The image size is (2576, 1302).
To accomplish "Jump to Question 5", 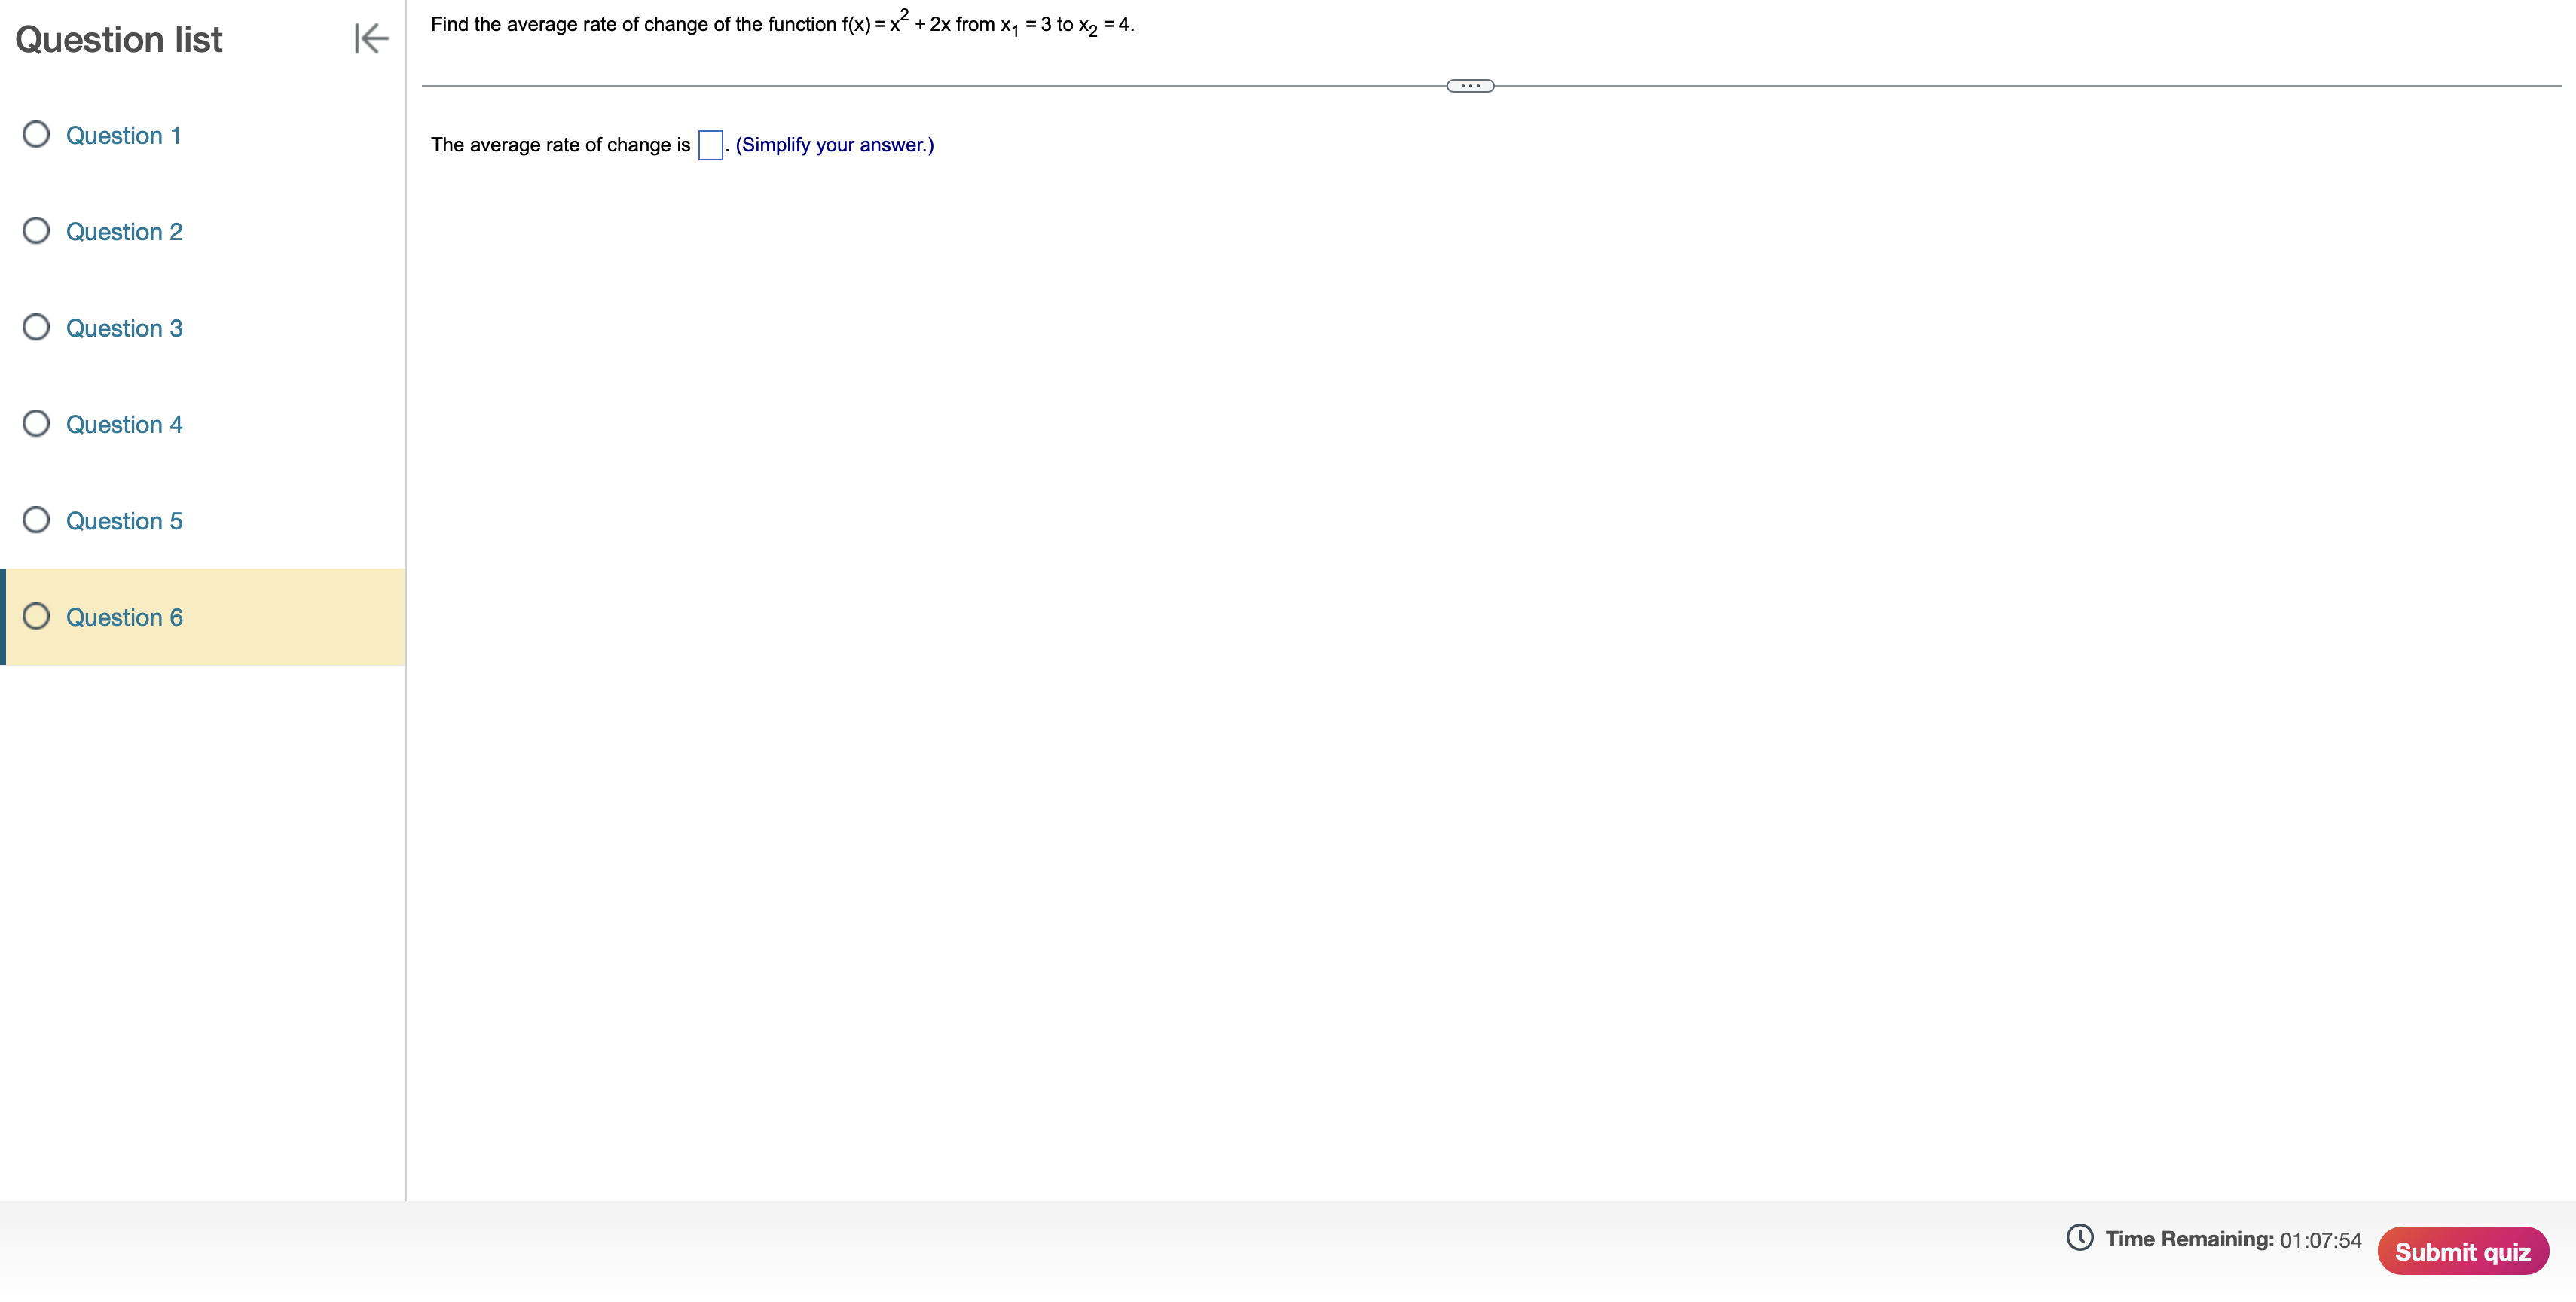I will [124, 522].
